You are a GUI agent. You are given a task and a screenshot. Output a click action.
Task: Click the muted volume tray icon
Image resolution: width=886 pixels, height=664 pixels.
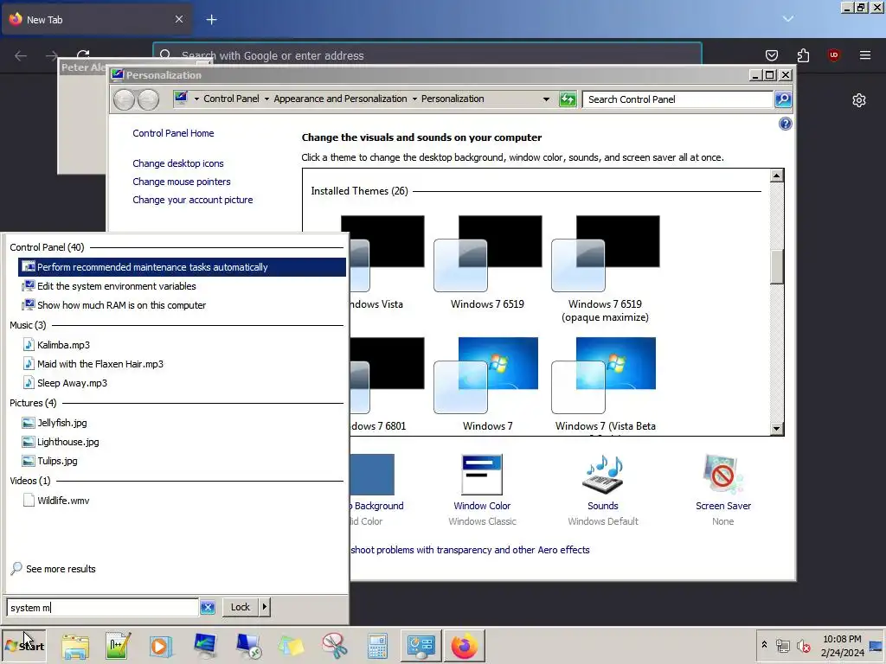804,646
